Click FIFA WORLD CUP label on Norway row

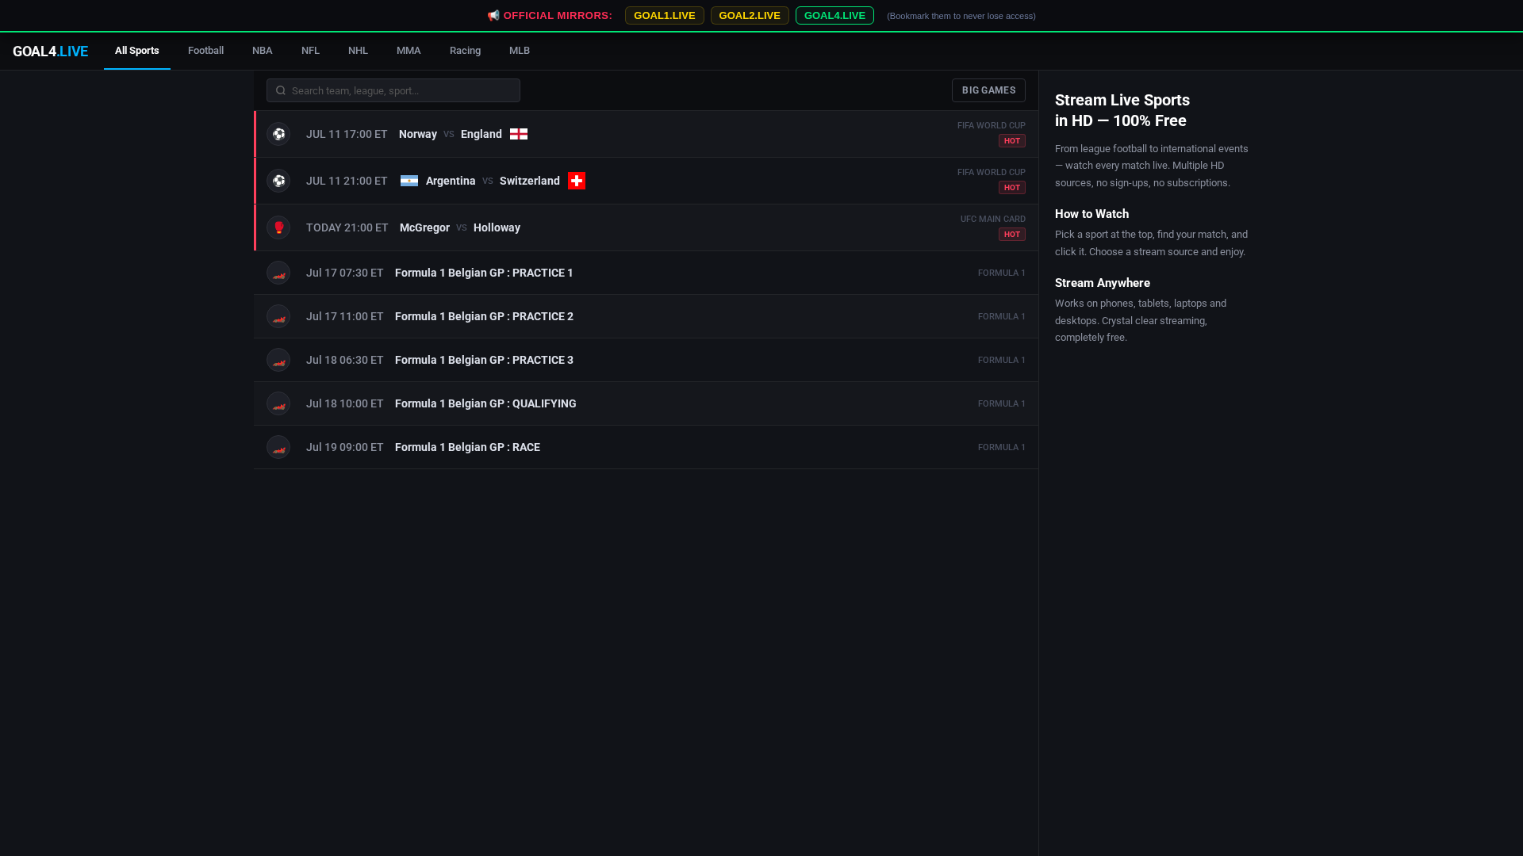tap(992, 125)
